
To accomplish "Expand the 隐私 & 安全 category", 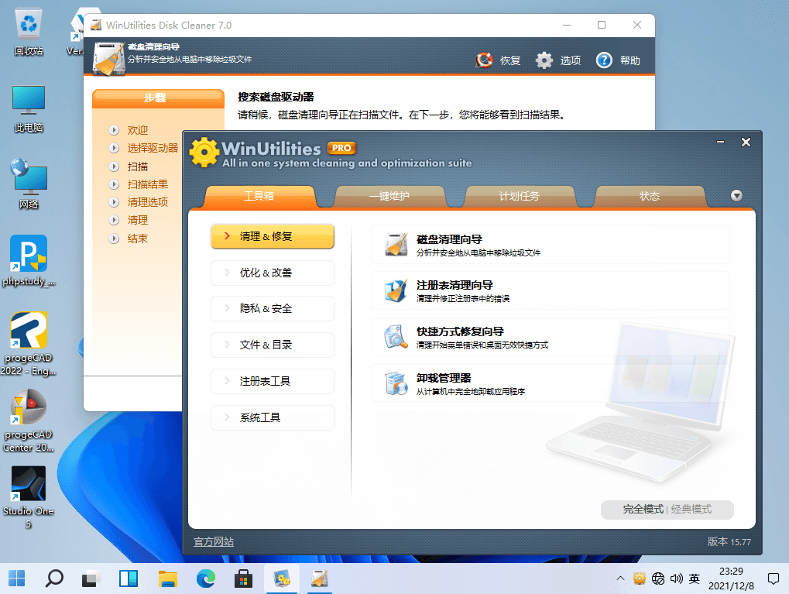I will [x=273, y=308].
